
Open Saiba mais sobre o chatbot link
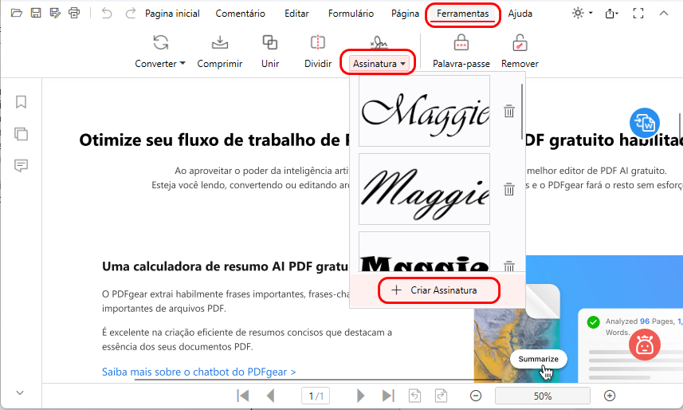(199, 372)
